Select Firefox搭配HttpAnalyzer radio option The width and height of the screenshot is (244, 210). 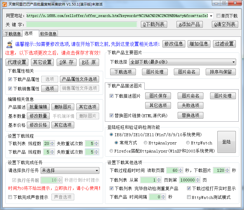(x=111, y=151)
